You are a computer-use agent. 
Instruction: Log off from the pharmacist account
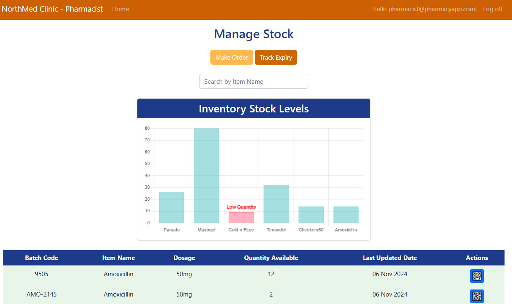pyautogui.click(x=493, y=9)
